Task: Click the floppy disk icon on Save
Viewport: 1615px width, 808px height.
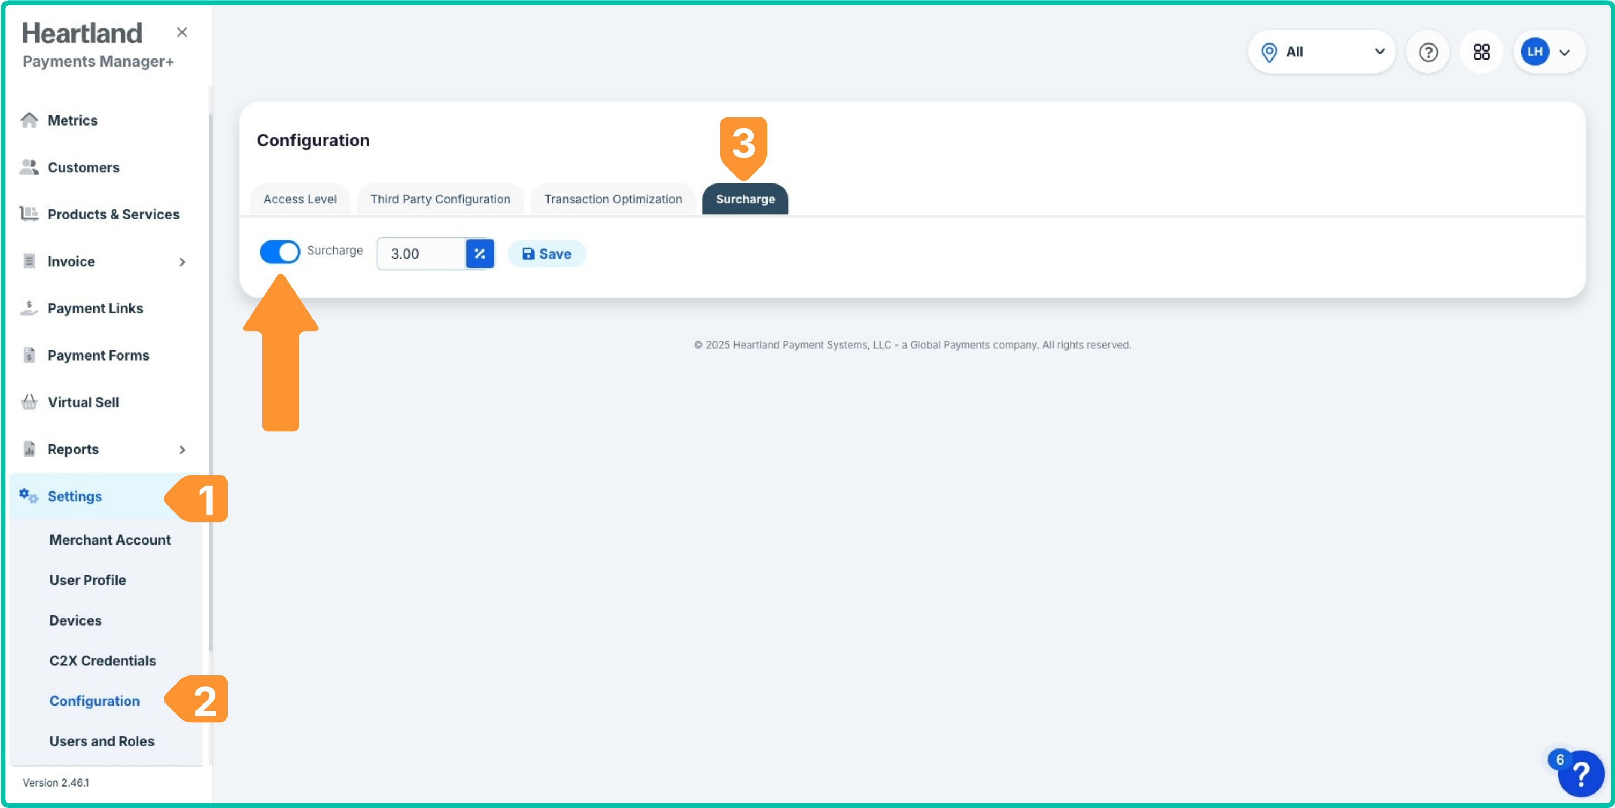Action: pyautogui.click(x=528, y=253)
